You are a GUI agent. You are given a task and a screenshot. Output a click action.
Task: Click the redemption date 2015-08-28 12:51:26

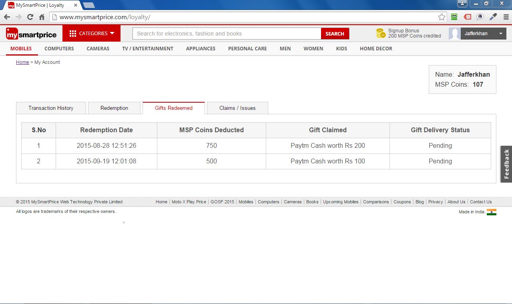[x=106, y=145]
